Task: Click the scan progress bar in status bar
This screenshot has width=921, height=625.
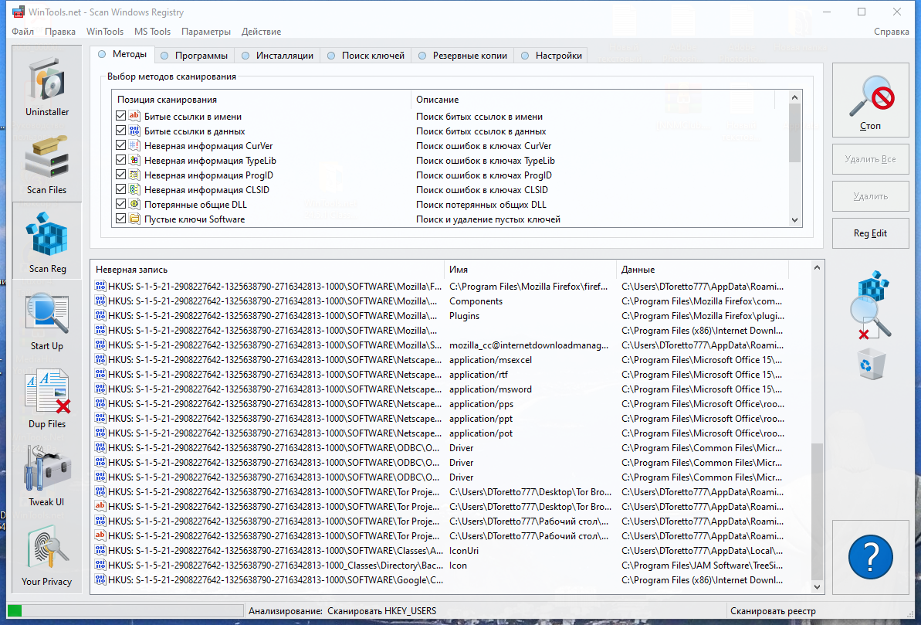Action: [x=125, y=611]
